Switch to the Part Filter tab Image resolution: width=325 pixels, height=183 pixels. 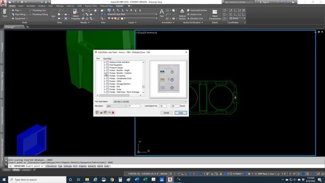pyautogui.click(x=107, y=59)
